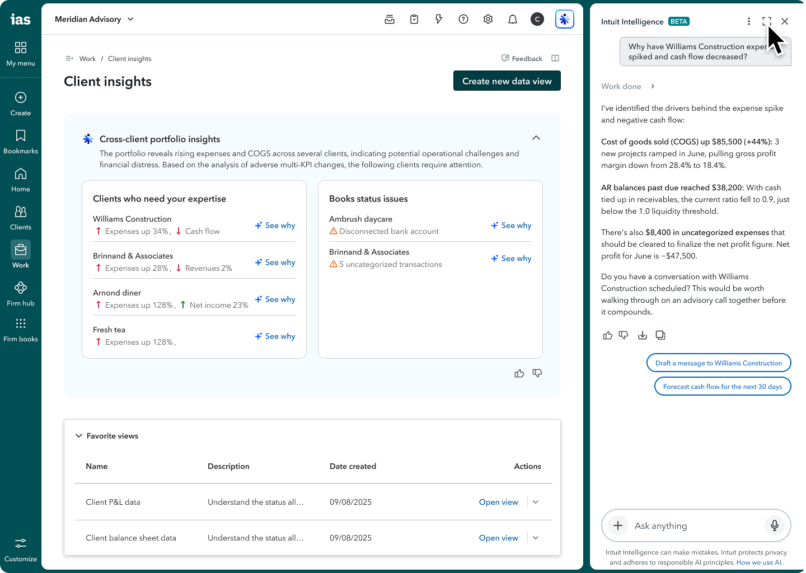Open the clipboard tasks icon in header

click(x=414, y=19)
